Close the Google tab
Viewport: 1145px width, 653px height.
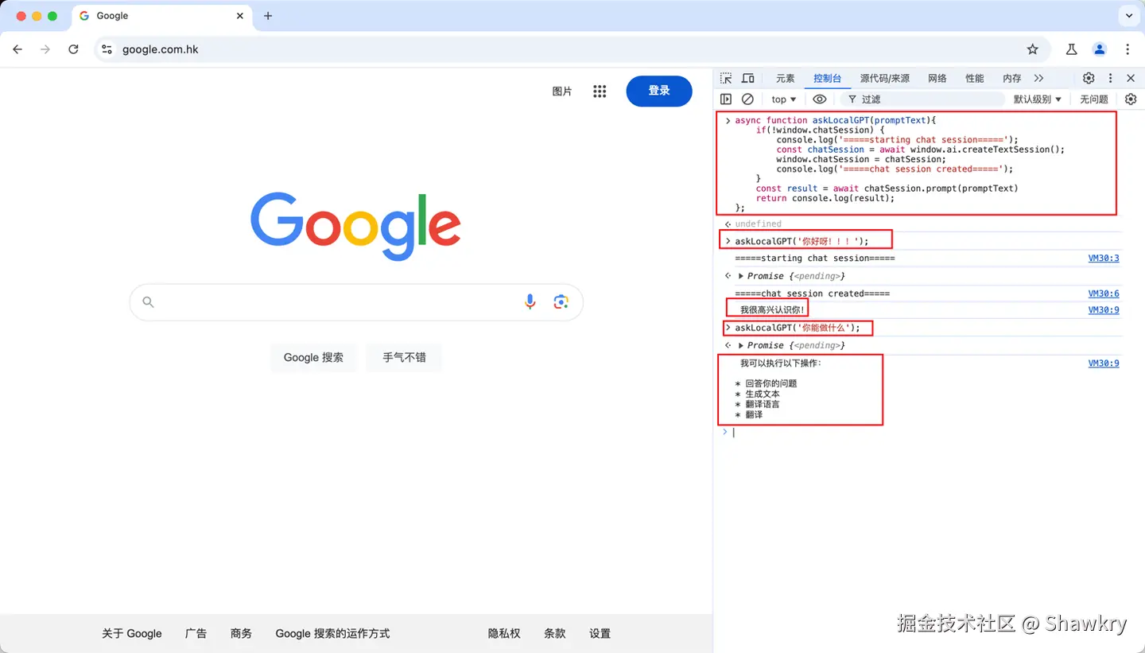point(240,16)
